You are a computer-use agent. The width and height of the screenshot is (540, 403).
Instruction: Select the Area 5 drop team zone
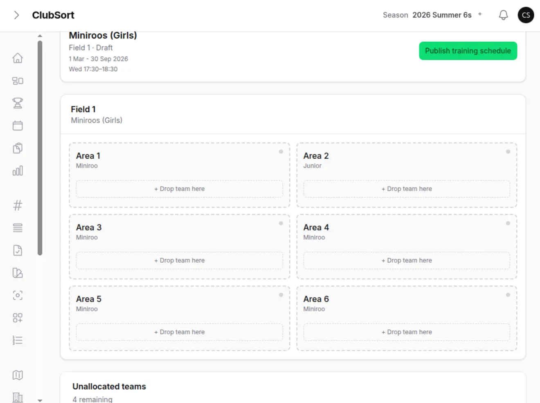180,332
